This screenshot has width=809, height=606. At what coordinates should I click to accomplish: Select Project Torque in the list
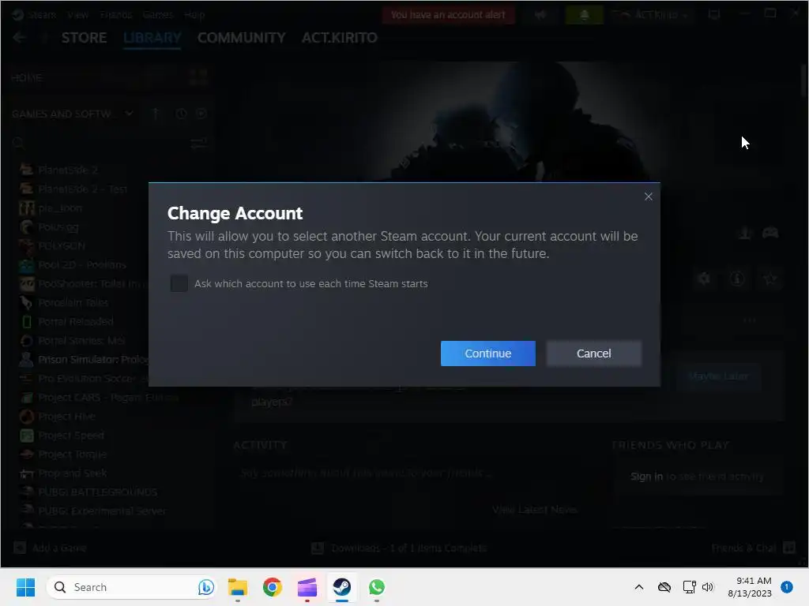tap(72, 454)
